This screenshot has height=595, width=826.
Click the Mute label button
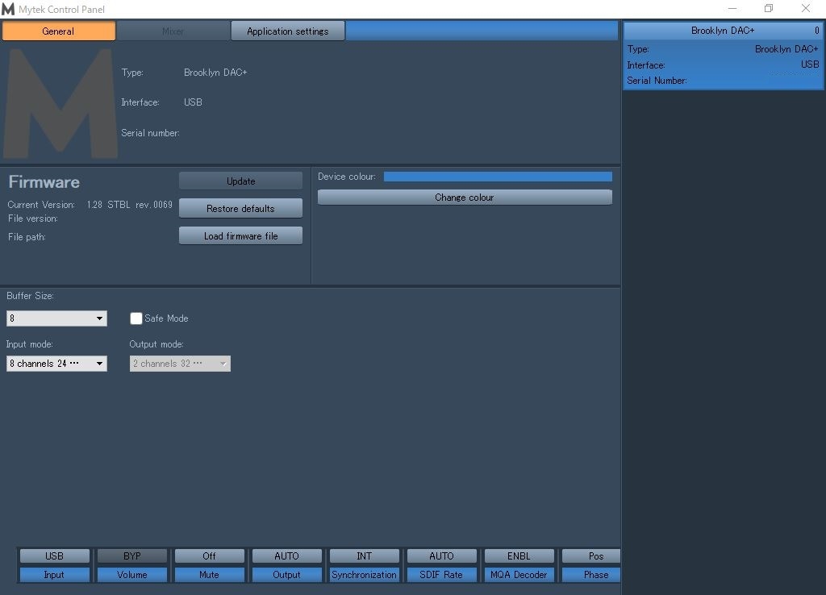(209, 575)
